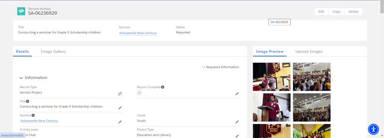Open thumbnail of group by yellow building
This screenshot has height=138, width=384.
(312, 131)
